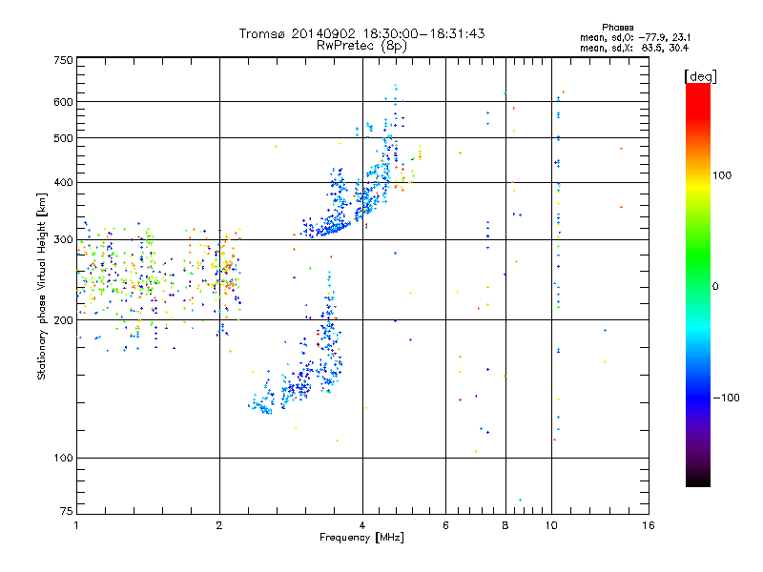The height and width of the screenshot is (572, 763).
Task: Pick the yellow band near 100 on colorbar
Action: (698, 187)
